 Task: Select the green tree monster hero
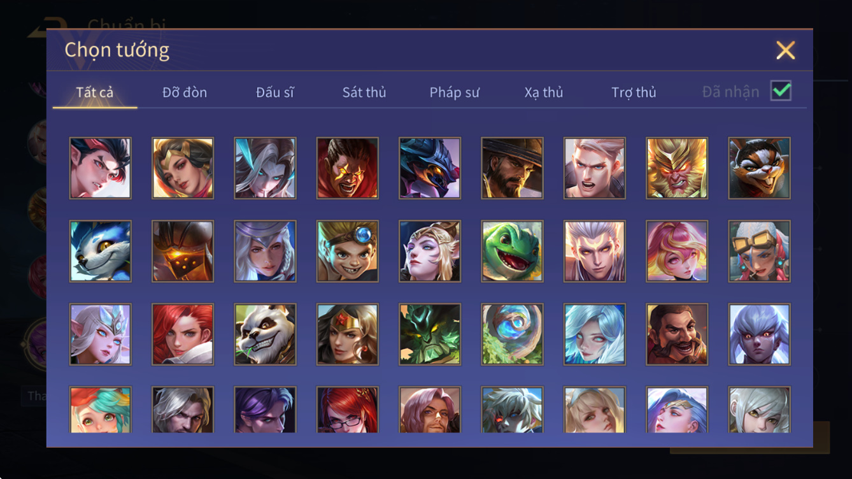430,334
